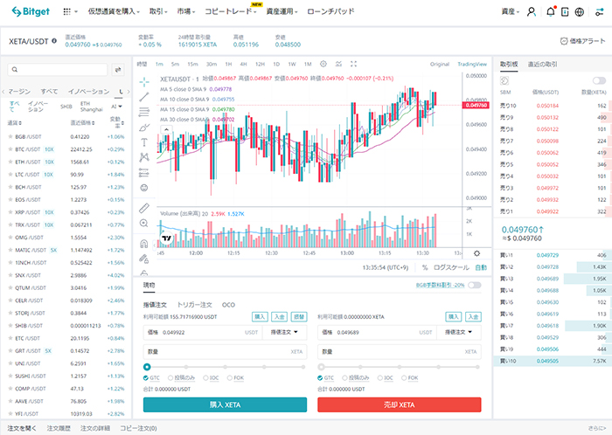The height and width of the screenshot is (435, 612).
Task: Click the 振替 button in buy form
Action: coord(299,316)
